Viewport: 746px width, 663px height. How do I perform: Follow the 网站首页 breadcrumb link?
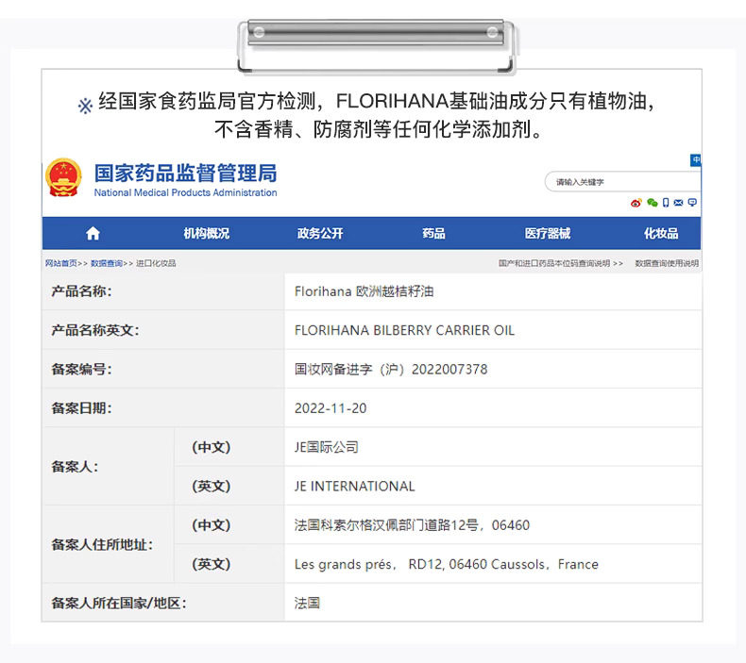click(x=60, y=263)
